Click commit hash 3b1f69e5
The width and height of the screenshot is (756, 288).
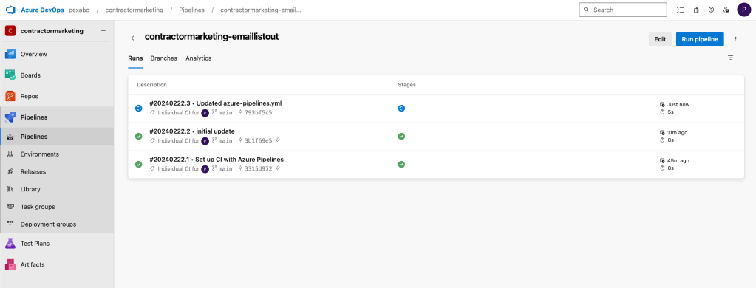259,140
